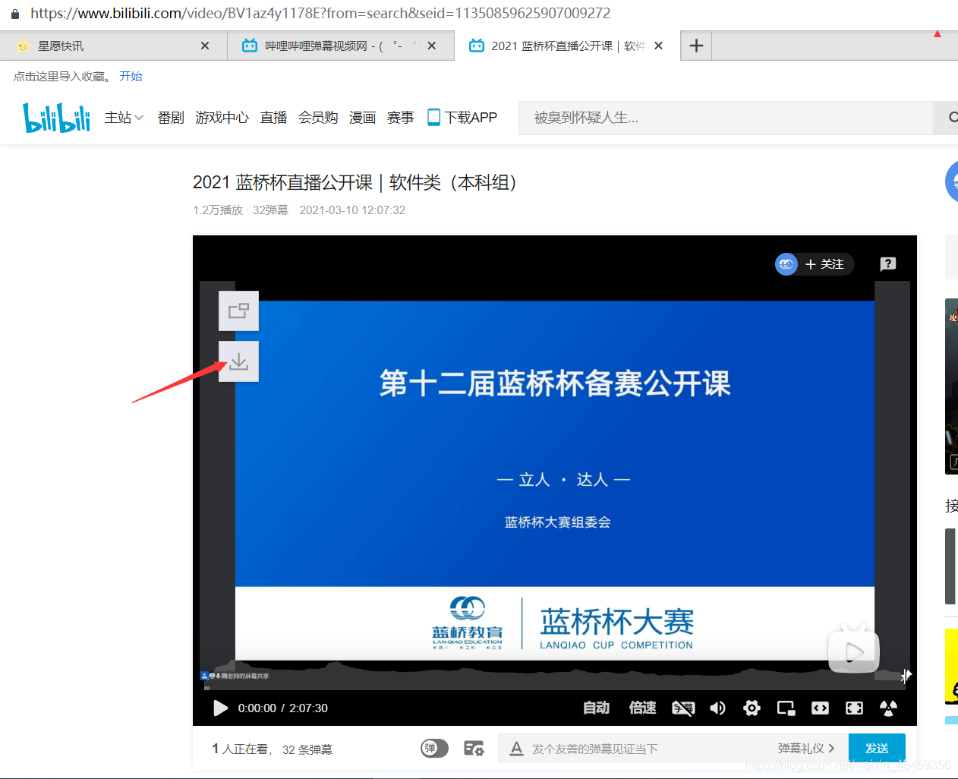Open danmaku font style options (A icon)
The width and height of the screenshot is (958, 779).
(516, 749)
